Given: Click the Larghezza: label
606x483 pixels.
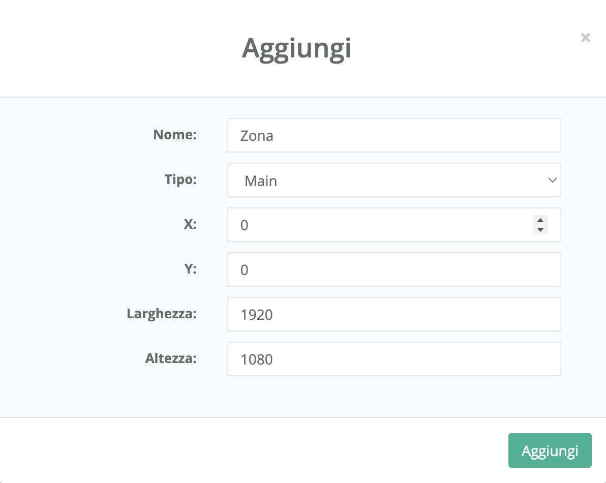Looking at the screenshot, I should tap(161, 314).
